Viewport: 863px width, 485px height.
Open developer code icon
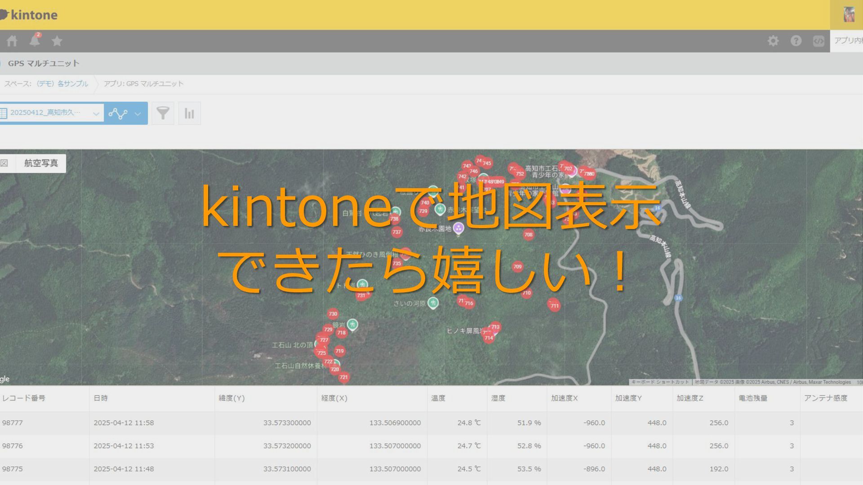click(x=819, y=41)
